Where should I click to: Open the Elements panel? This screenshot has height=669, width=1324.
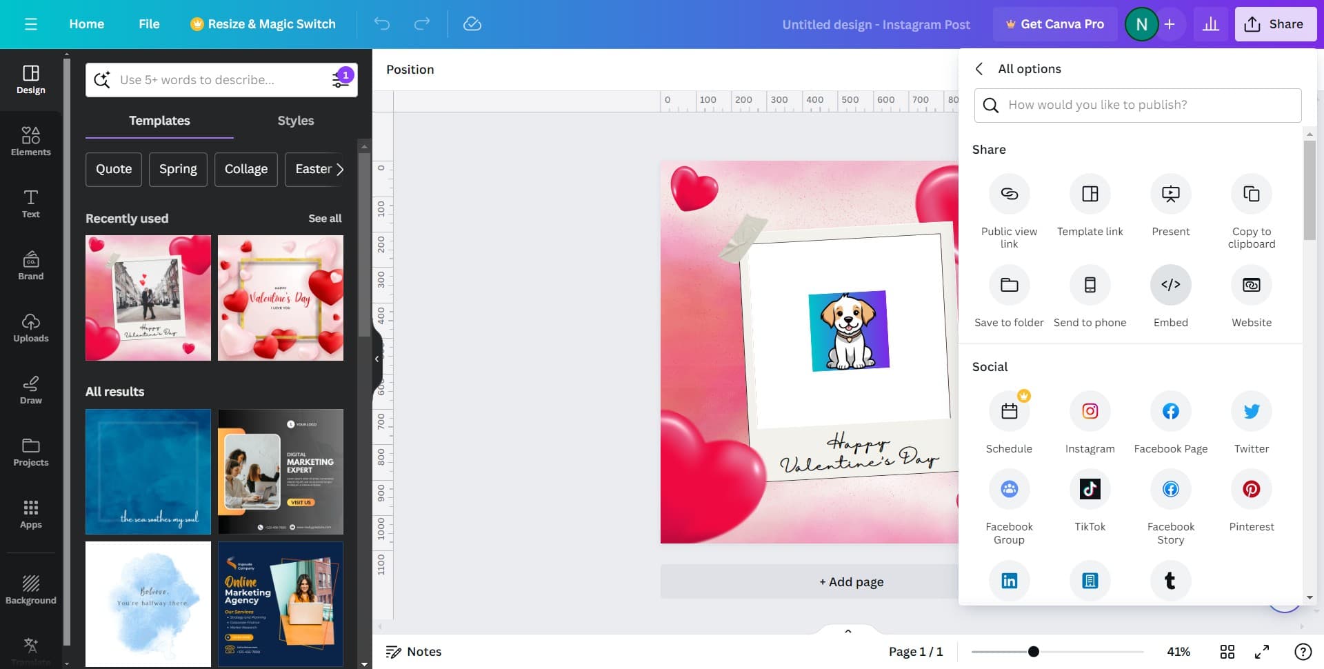[x=30, y=141]
